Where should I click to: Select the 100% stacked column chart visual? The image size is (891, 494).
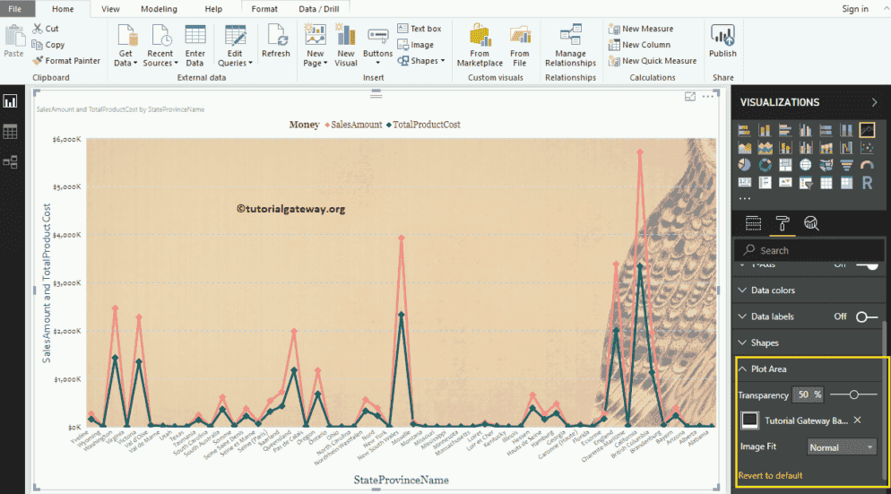[847, 130]
